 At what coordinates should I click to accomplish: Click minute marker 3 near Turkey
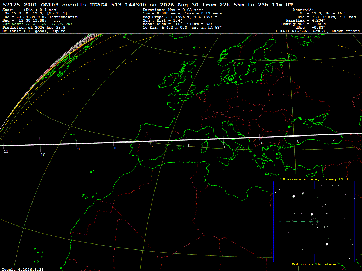coord(298,142)
